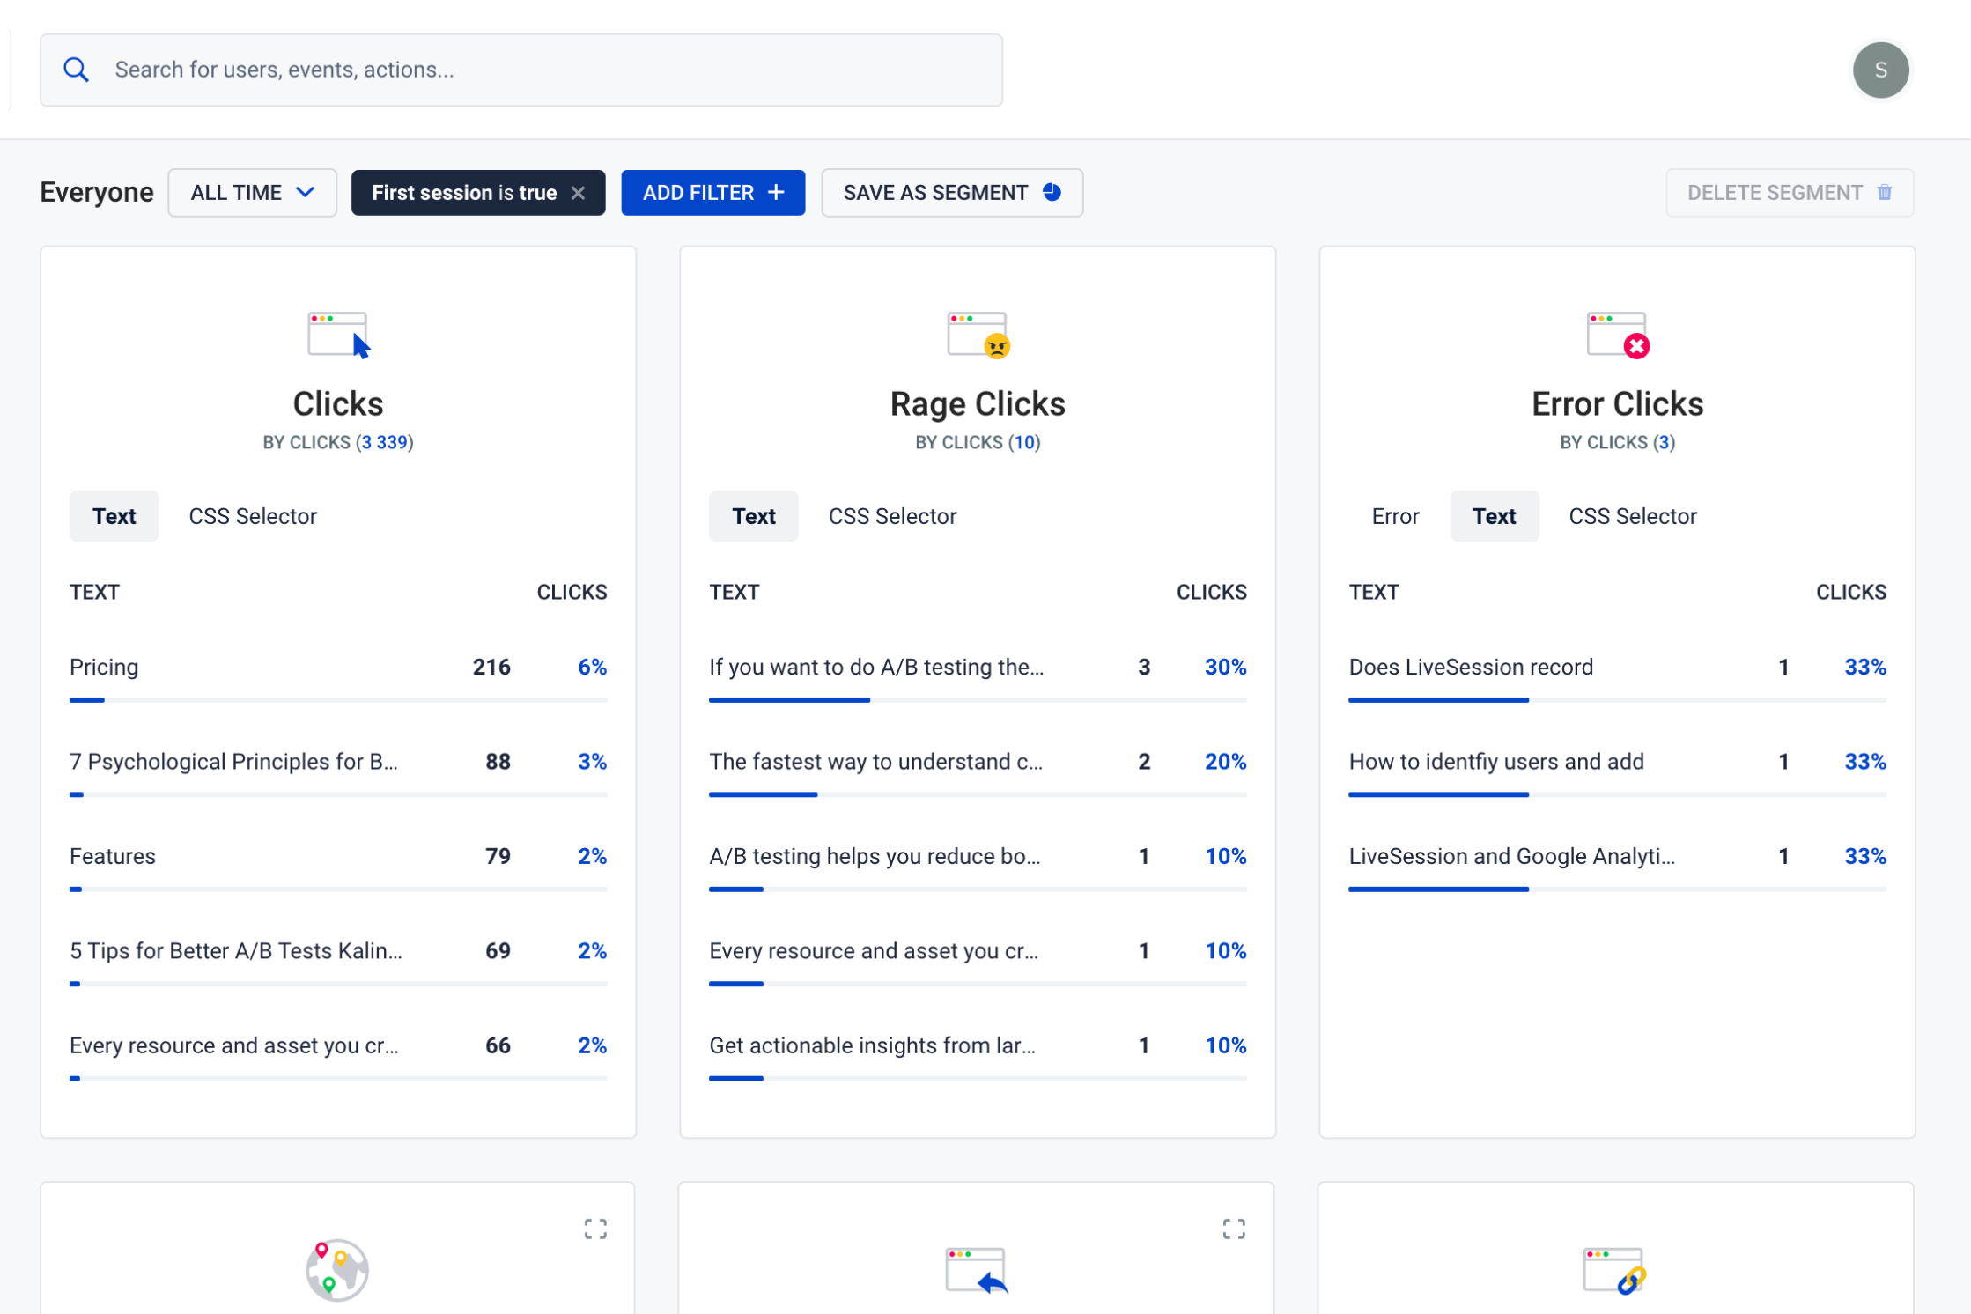Switch Rage Clicks to CSS Selector tab

pyautogui.click(x=892, y=516)
